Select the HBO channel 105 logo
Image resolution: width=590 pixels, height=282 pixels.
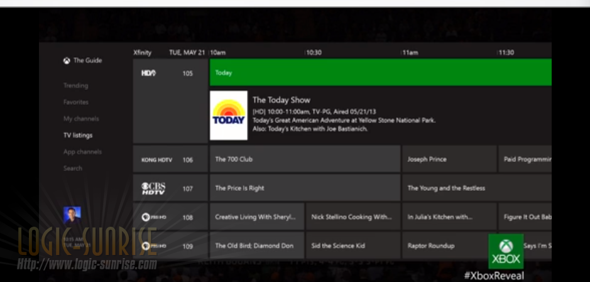[x=148, y=73]
